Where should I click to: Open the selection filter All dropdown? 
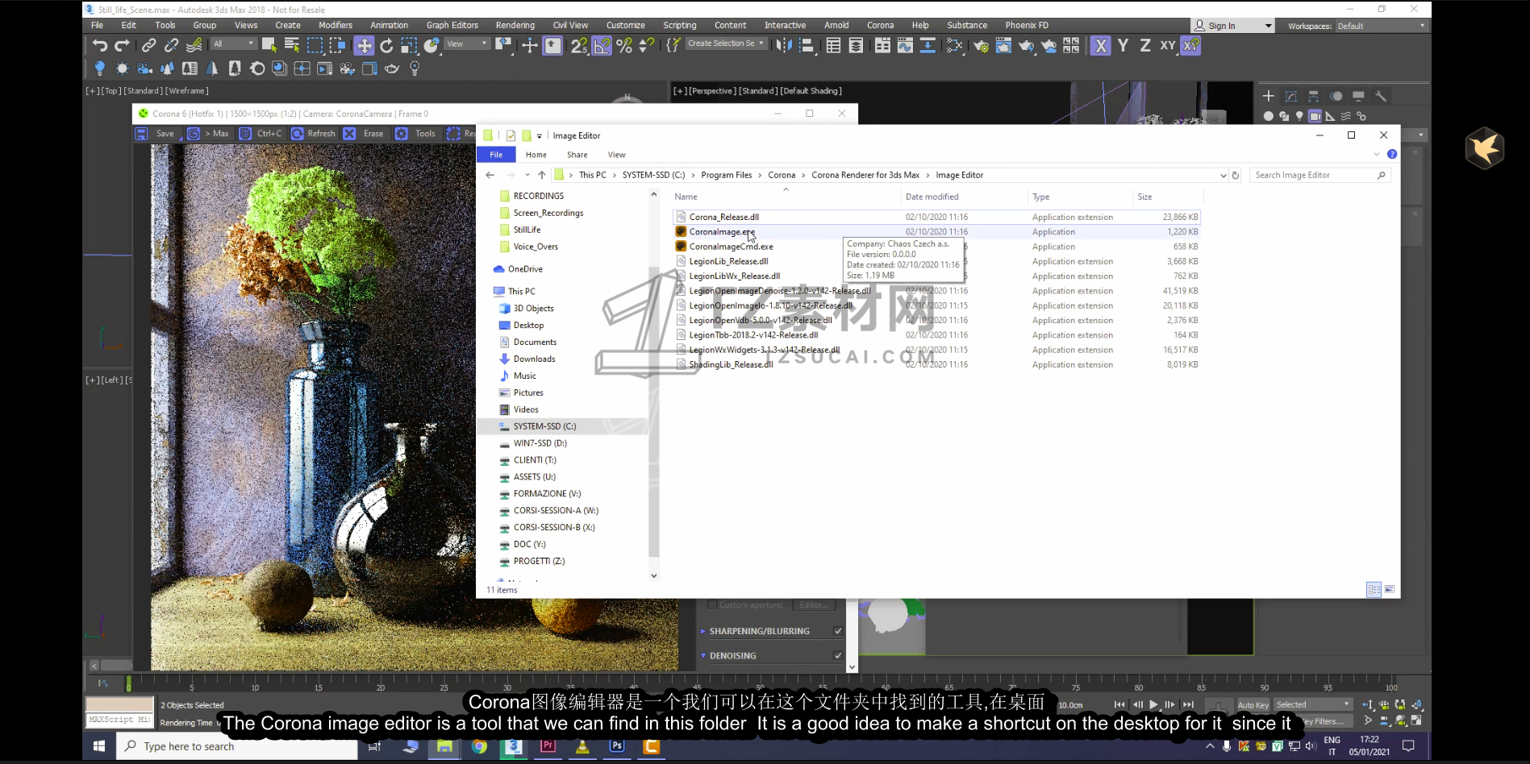[x=234, y=44]
